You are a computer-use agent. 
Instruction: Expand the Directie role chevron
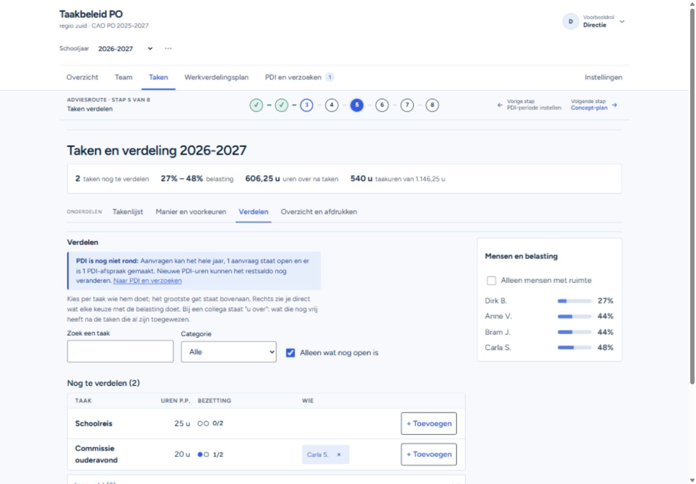point(622,22)
